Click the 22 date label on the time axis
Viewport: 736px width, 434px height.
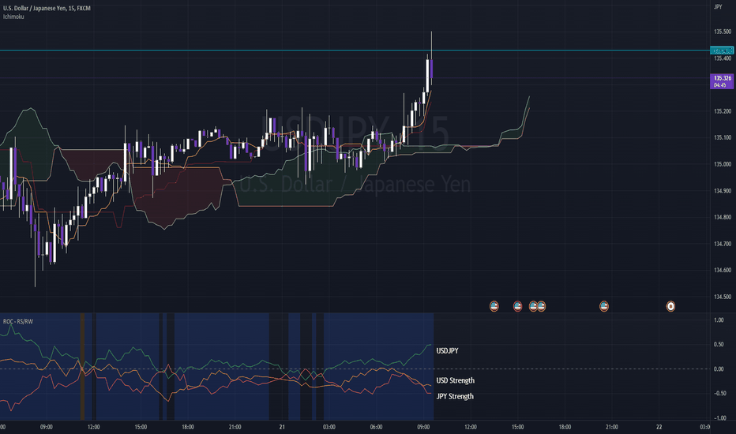coord(659,427)
